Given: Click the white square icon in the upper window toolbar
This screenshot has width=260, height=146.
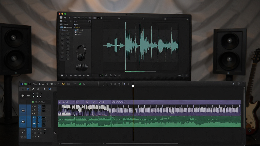Looking at the screenshot, I should (x=61, y=17).
